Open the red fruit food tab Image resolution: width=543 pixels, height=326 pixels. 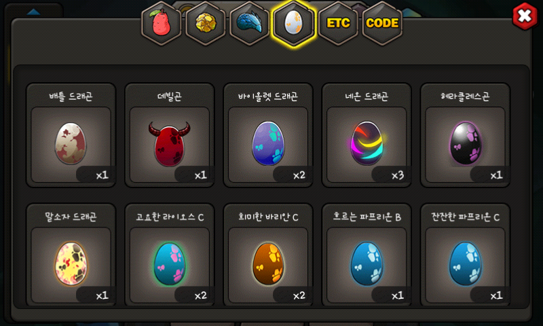click(161, 23)
